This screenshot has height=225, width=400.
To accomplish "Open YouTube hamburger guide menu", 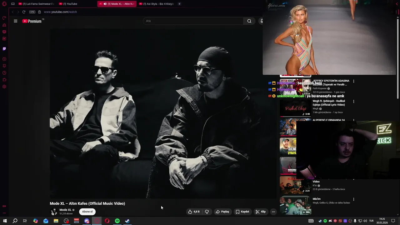I will coord(15,21).
